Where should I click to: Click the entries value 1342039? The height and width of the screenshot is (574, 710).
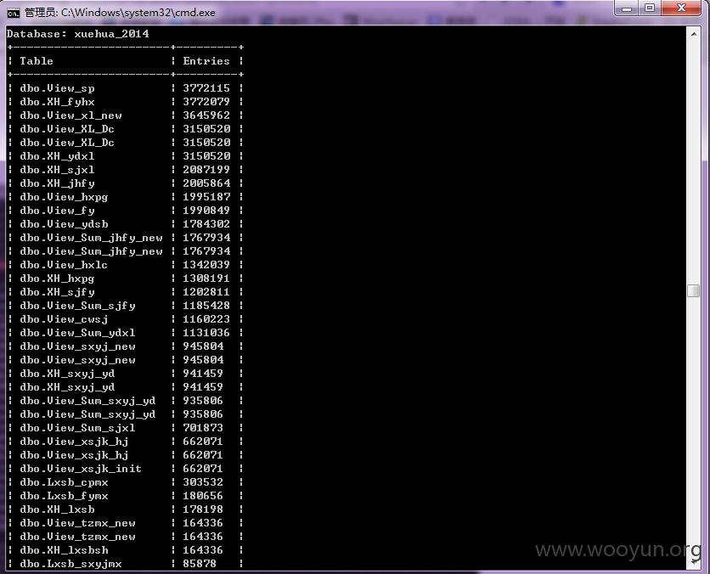206,265
